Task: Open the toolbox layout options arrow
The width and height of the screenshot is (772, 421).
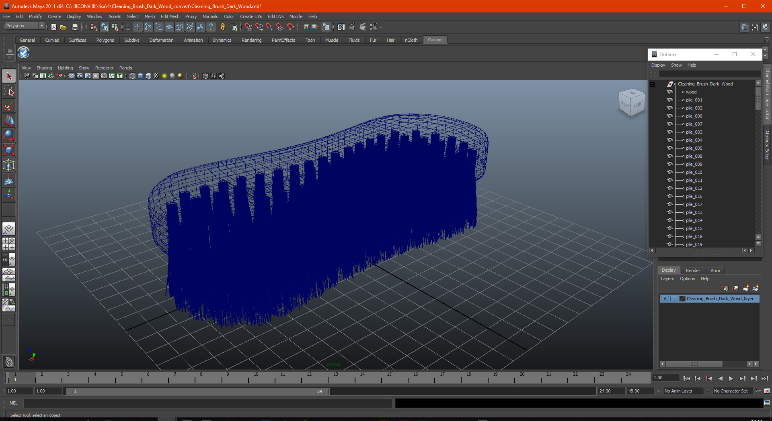Action: pos(8,319)
